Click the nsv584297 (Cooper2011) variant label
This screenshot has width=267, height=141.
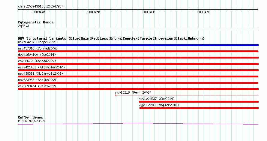pyautogui.click(x=38, y=42)
